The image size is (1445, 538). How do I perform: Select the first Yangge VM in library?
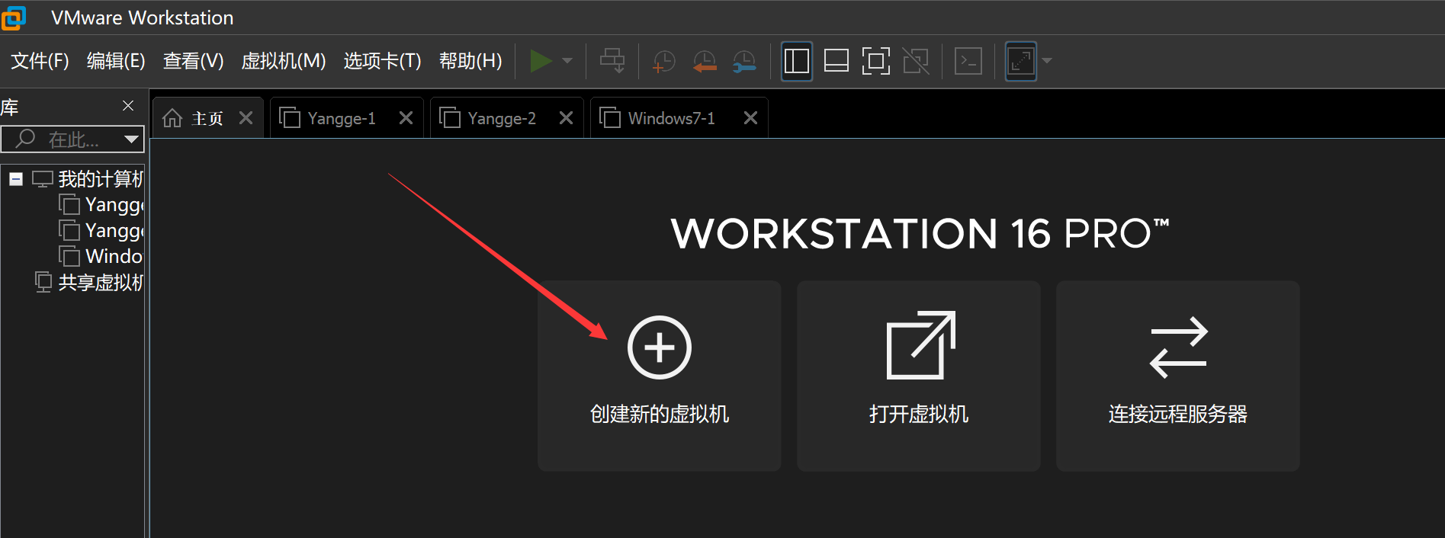[114, 205]
